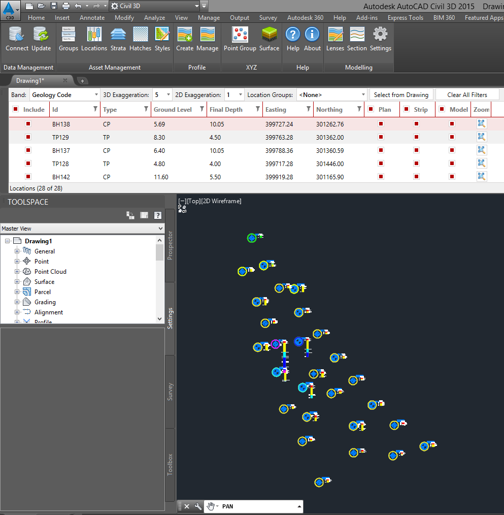
Task: Toggle the Plan checkbox for TP129
Action: click(x=380, y=137)
